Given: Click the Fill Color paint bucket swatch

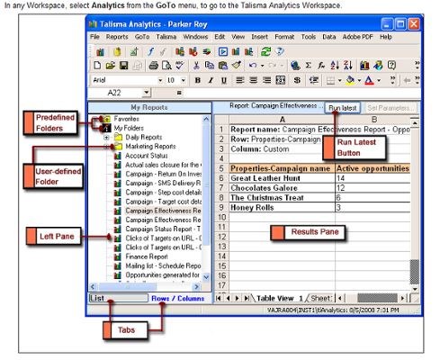Looking at the screenshot, I should (350, 80).
